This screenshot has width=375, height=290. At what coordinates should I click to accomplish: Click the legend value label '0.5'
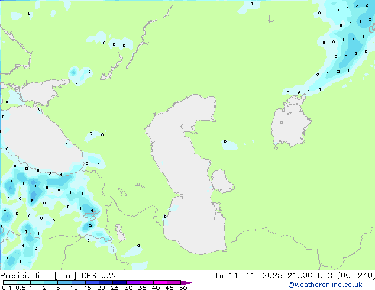click(21, 288)
